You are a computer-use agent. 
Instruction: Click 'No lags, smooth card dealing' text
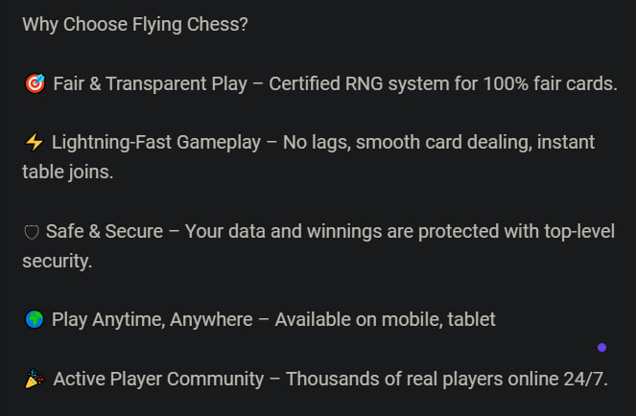coord(408,143)
